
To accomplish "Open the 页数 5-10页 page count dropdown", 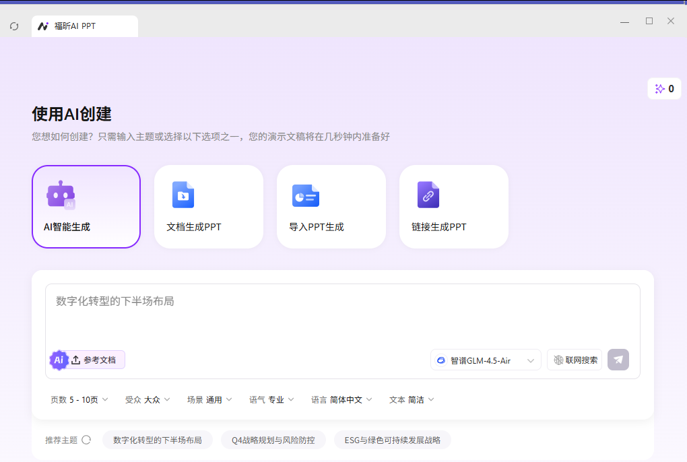I will pos(79,400).
